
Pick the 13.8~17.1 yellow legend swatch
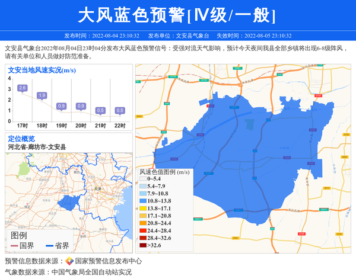[143, 209]
